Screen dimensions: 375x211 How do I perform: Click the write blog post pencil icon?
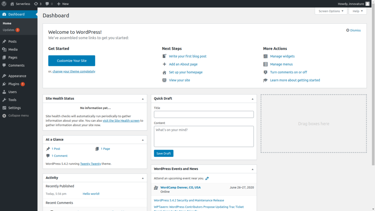pos(164,56)
